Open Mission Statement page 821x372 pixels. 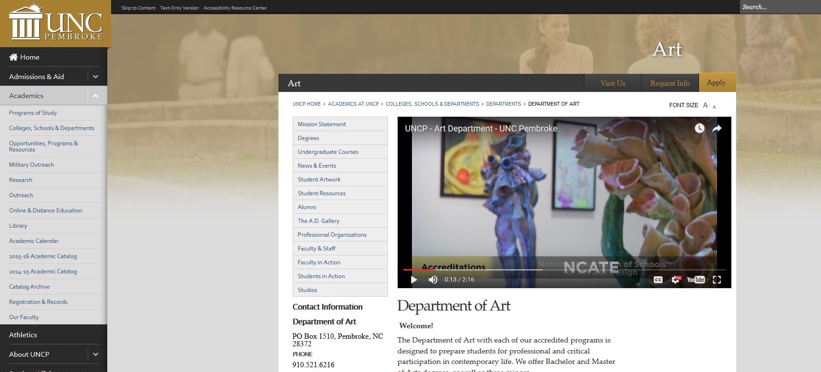point(340,124)
